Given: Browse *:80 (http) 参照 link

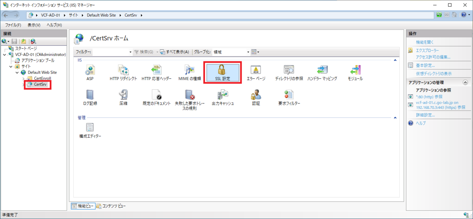Looking at the screenshot, I should tap(429, 96).
